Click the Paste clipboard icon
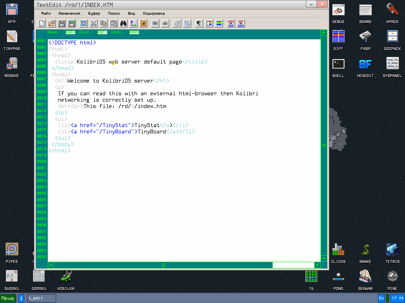Viewport: 405px width, 303px height. pos(113,23)
